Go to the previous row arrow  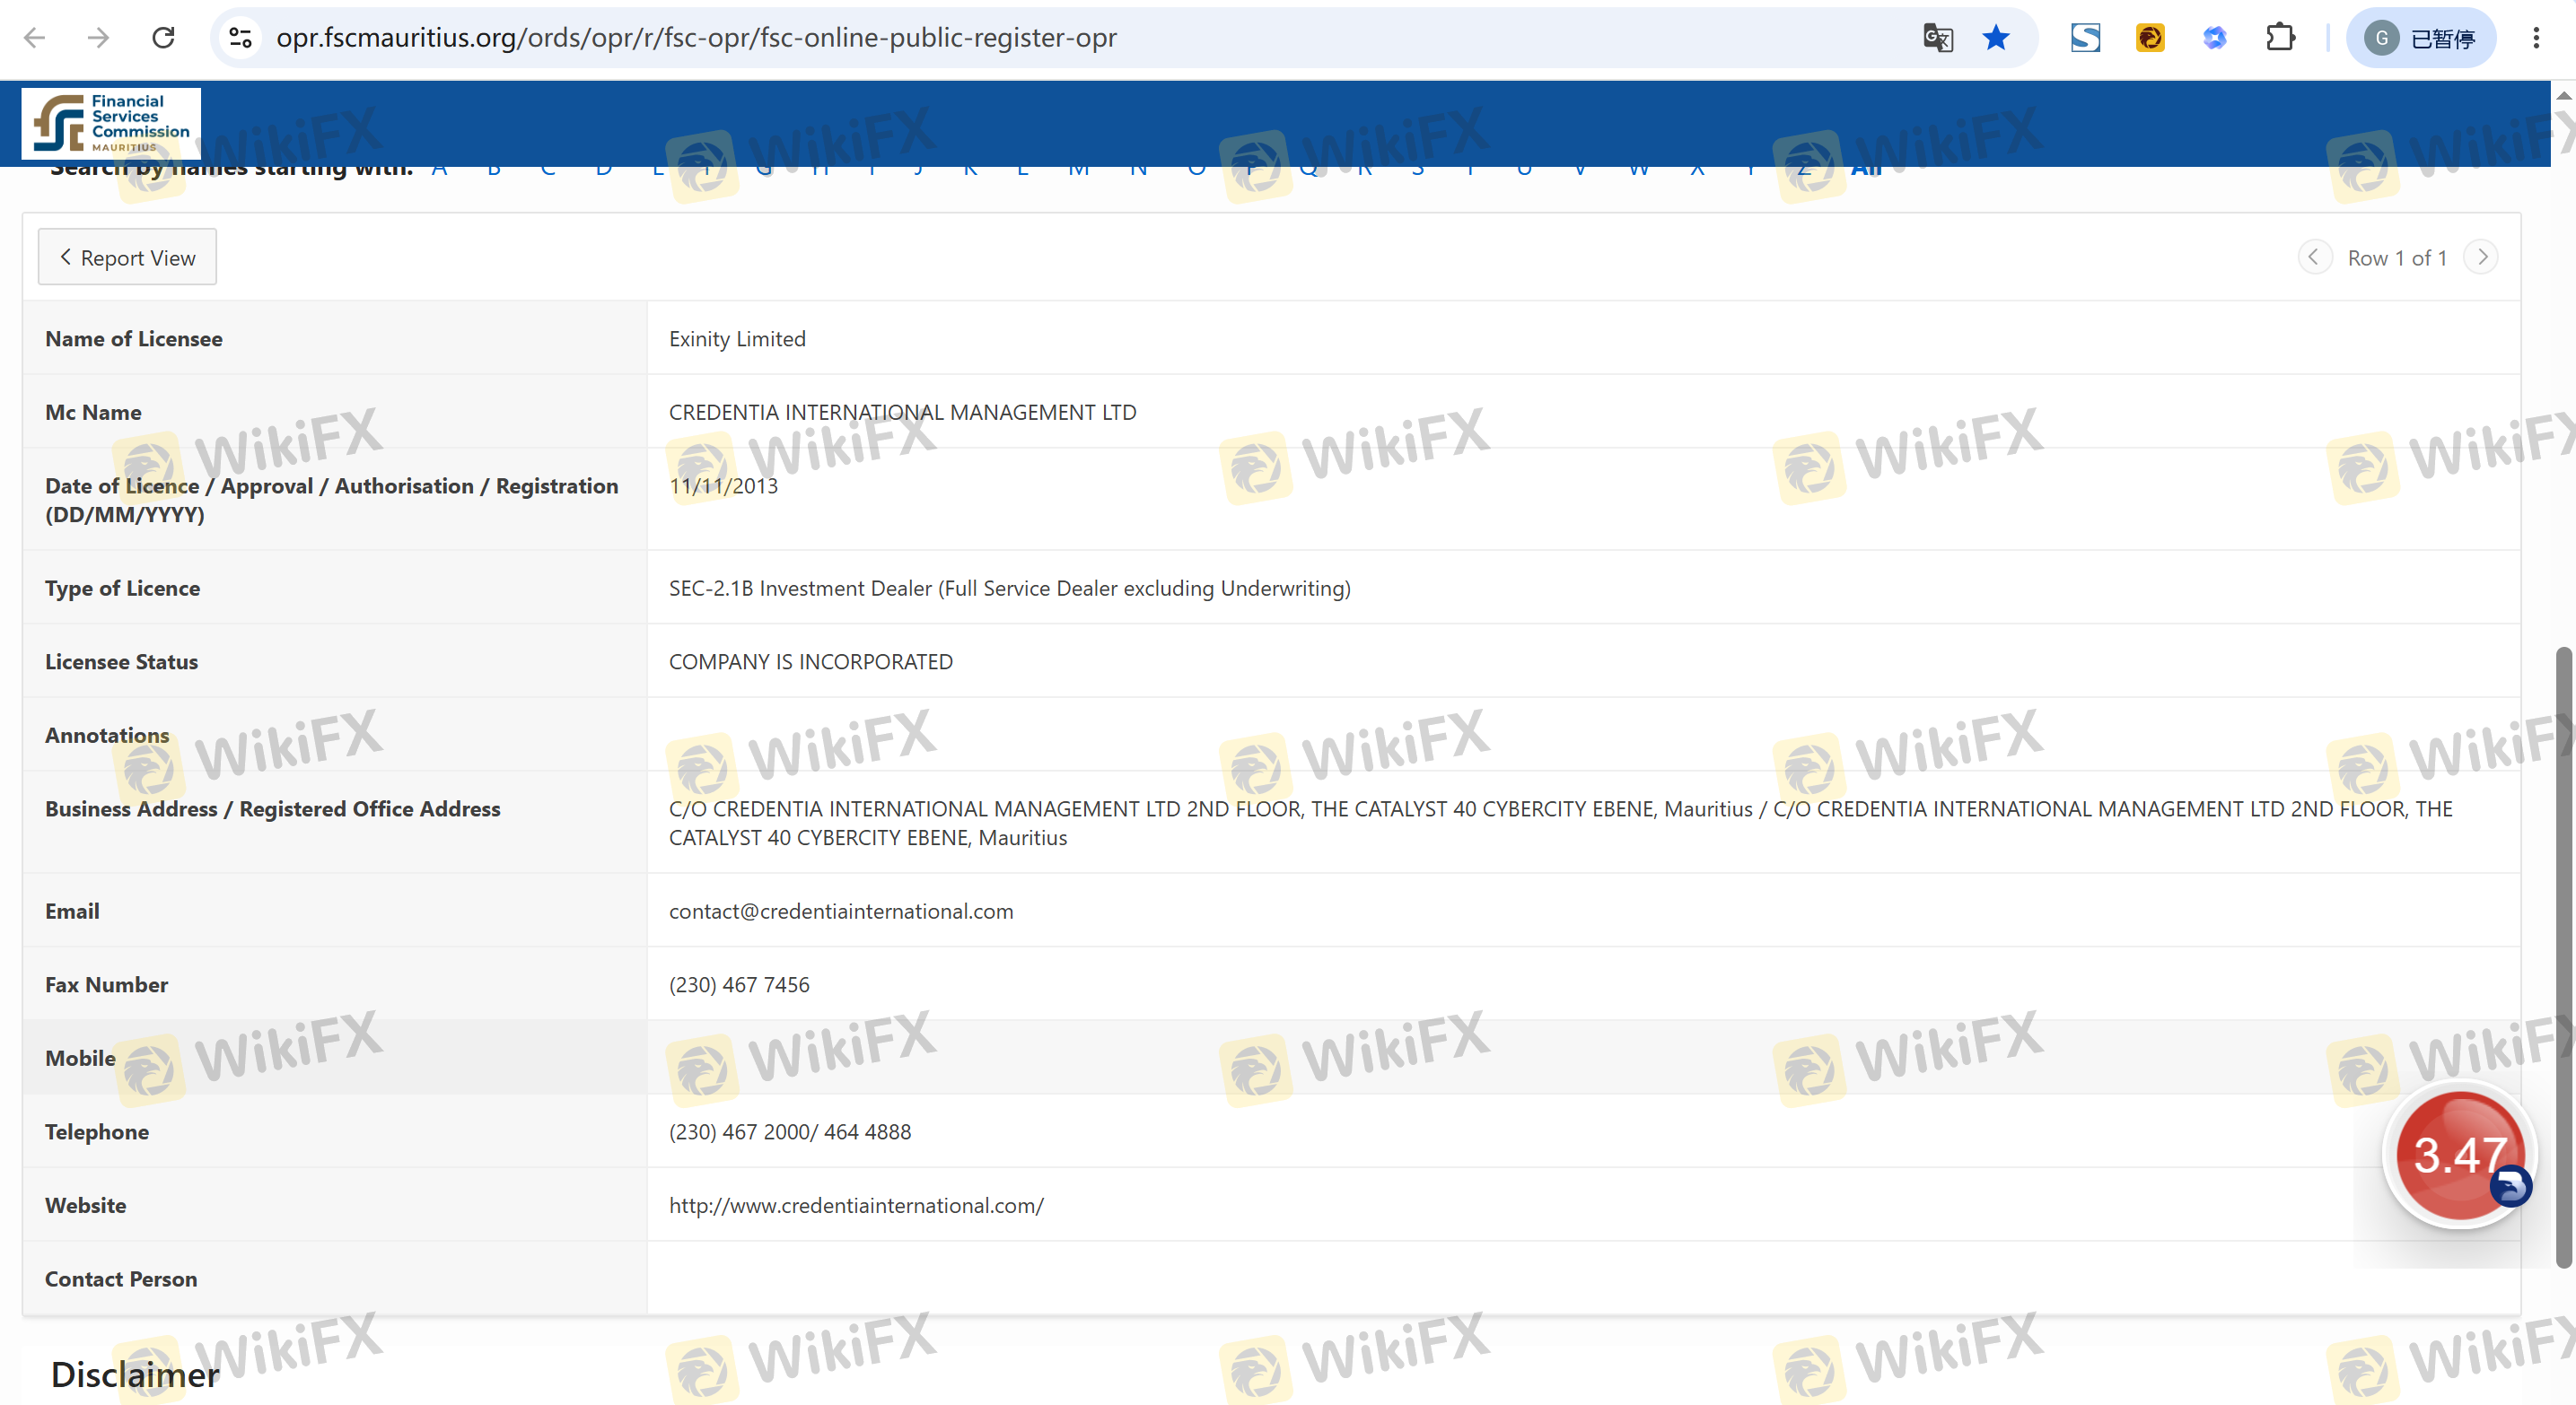2314,257
